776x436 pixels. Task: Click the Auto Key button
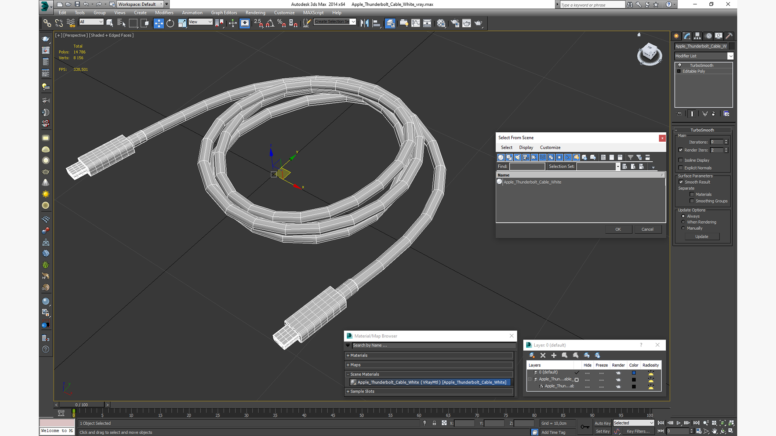602,423
